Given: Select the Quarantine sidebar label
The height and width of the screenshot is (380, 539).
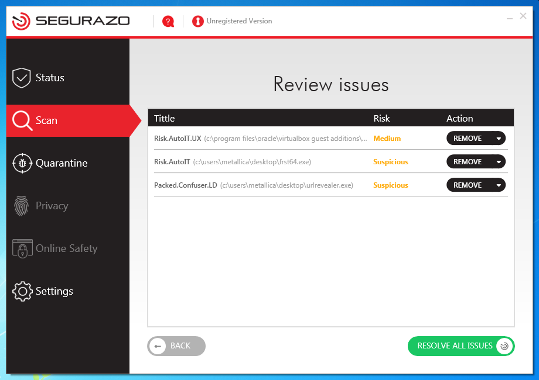Looking at the screenshot, I should pos(62,163).
